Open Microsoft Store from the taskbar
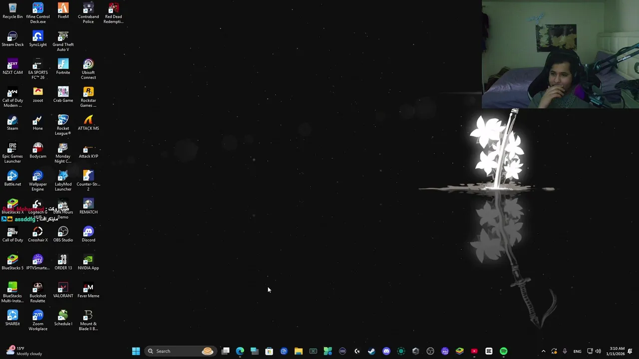The height and width of the screenshot is (359, 639). point(269,351)
